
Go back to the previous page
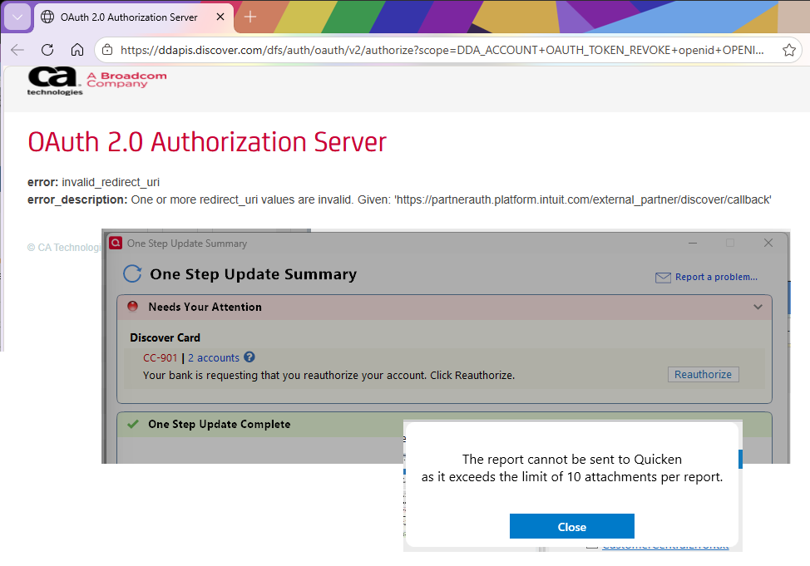[x=17, y=50]
